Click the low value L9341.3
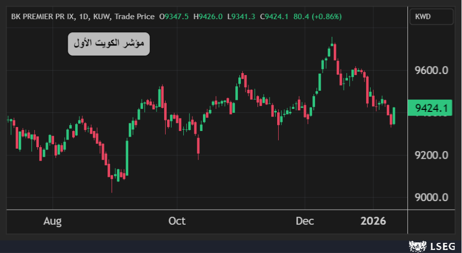The height and width of the screenshot is (253, 462). 242,17
